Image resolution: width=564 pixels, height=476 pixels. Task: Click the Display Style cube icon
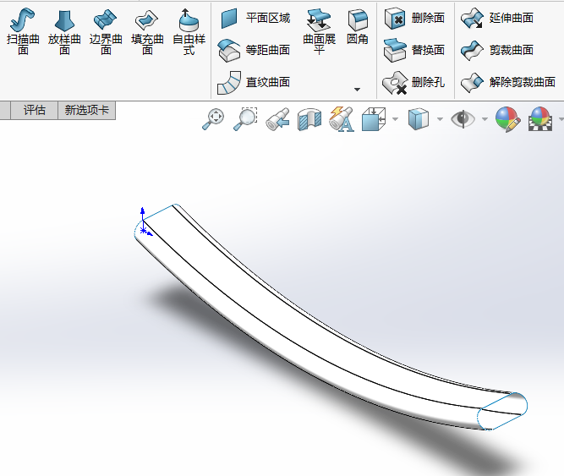pos(419,119)
